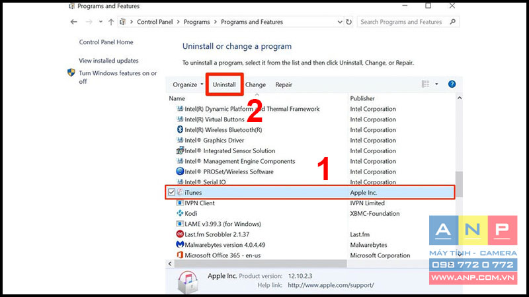Sort by the Publisher column header

click(x=362, y=98)
